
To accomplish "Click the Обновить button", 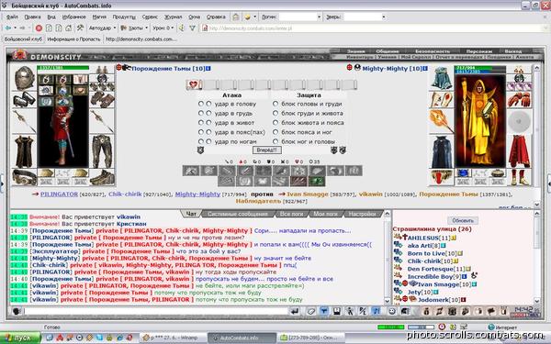I will coord(463,221).
